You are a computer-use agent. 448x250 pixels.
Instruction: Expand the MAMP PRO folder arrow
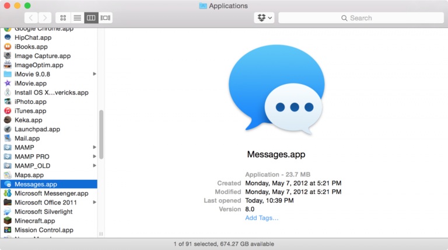[x=94, y=157]
